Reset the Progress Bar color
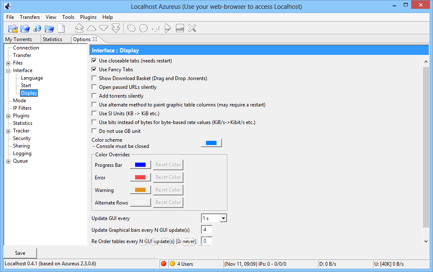This screenshot has width=433, height=272. [x=168, y=165]
